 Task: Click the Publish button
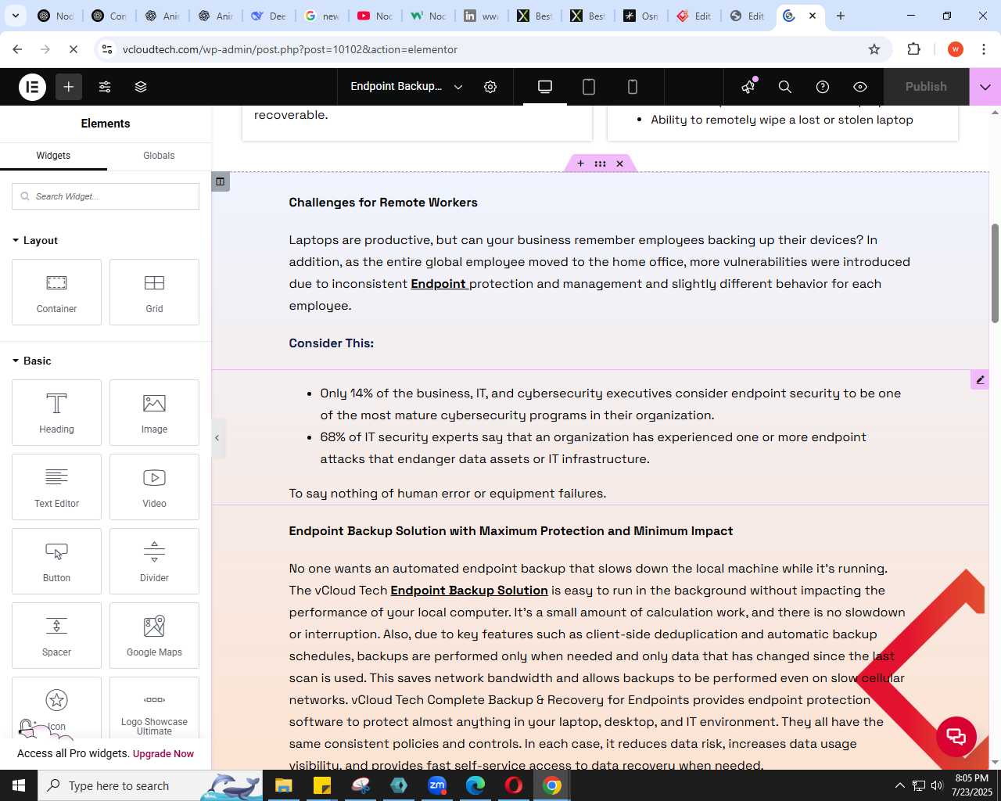(926, 87)
